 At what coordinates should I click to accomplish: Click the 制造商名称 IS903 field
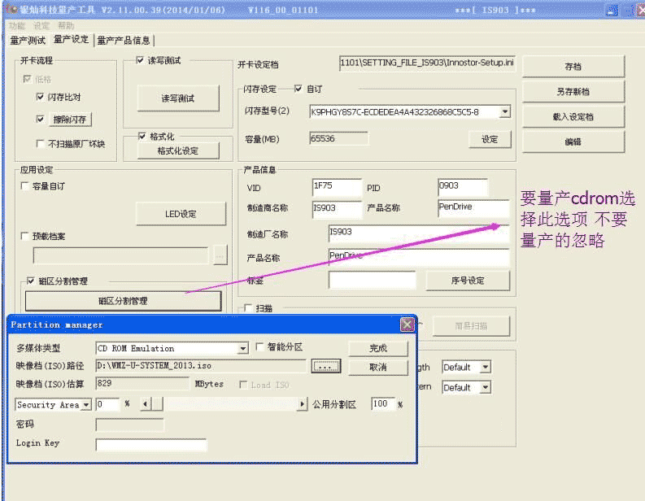(337, 208)
